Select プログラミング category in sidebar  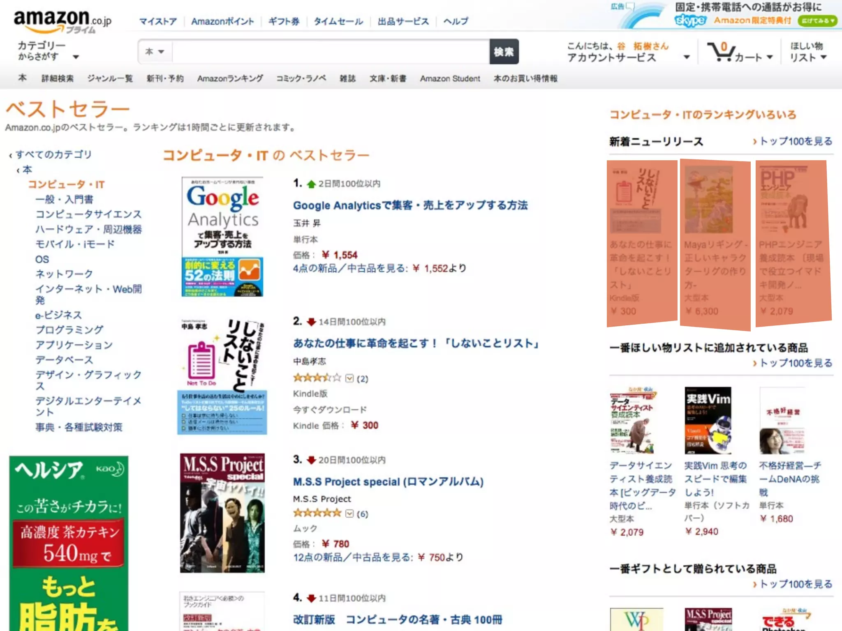69,330
